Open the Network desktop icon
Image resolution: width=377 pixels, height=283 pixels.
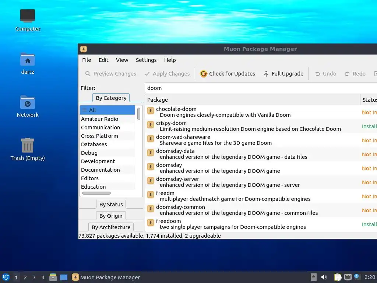(x=27, y=102)
